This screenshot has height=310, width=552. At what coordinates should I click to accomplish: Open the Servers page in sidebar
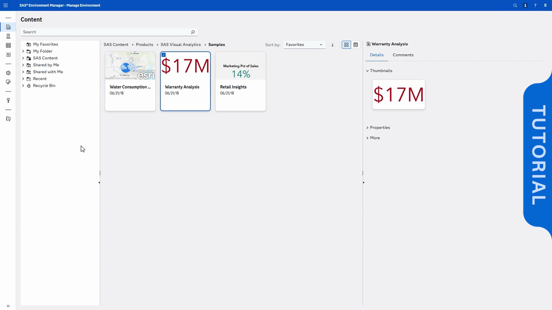(8, 36)
